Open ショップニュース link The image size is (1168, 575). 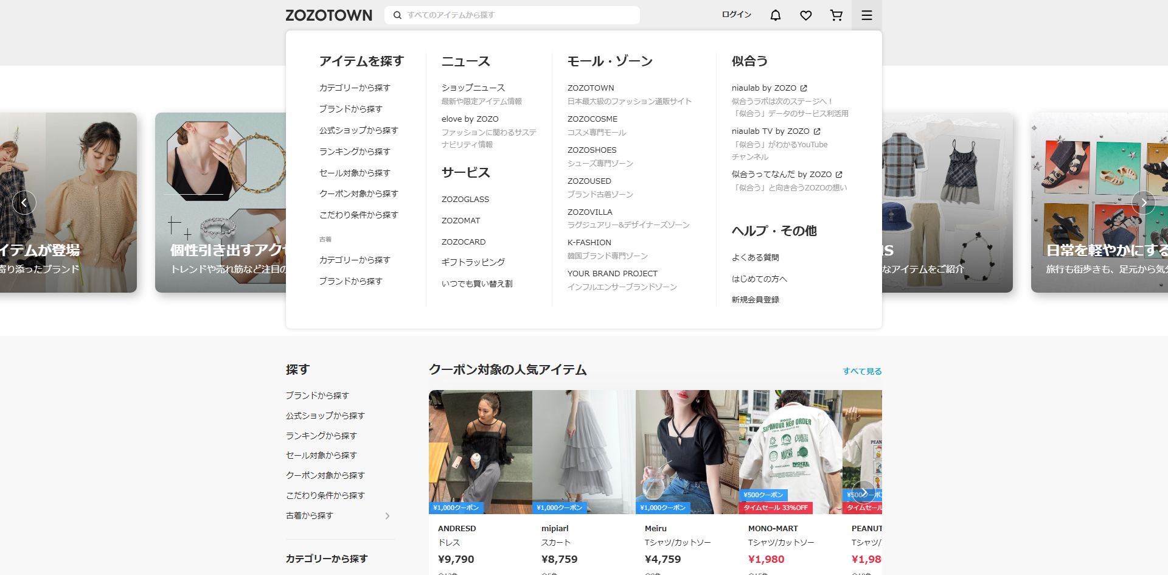(x=473, y=88)
